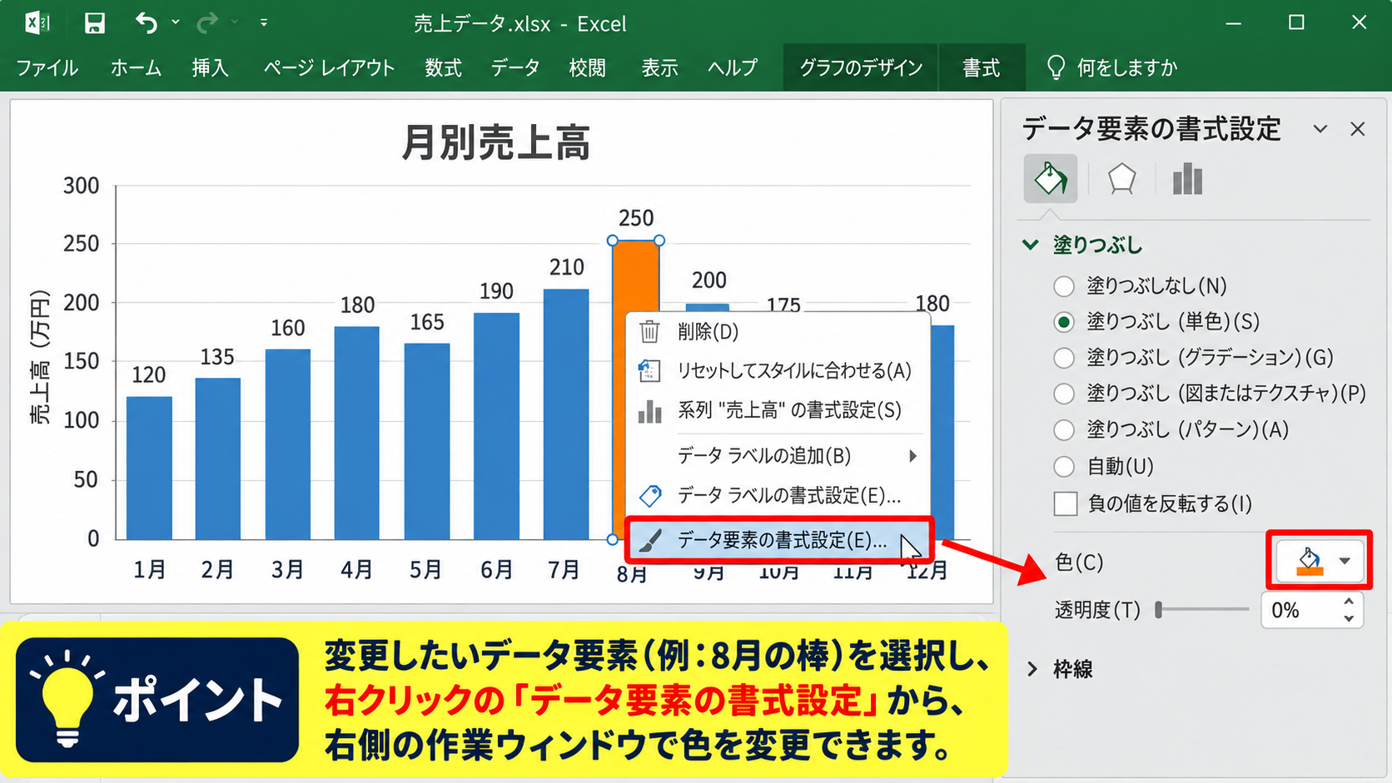Screen dimensions: 1392x783
Task: Choose データ要素の書式設定(E)... menu item
Action: [x=779, y=540]
